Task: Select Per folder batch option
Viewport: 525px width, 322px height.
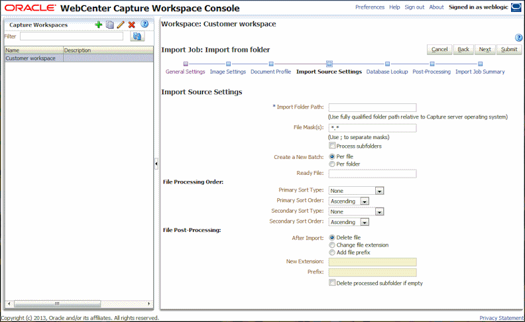Action: pyautogui.click(x=332, y=164)
